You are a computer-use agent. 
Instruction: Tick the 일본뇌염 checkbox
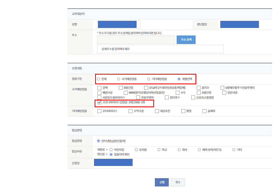tap(224, 93)
